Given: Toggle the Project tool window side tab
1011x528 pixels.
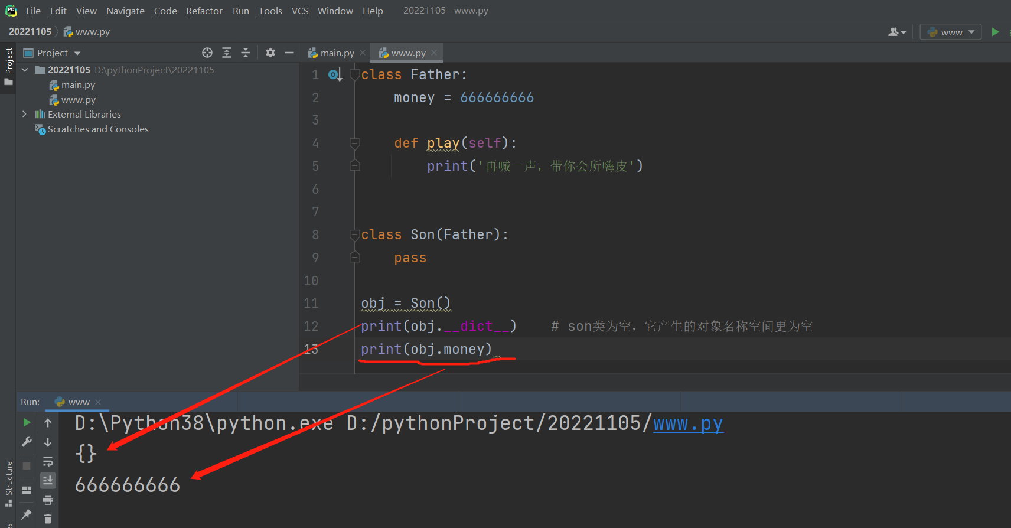Looking at the screenshot, I should click(8, 66).
